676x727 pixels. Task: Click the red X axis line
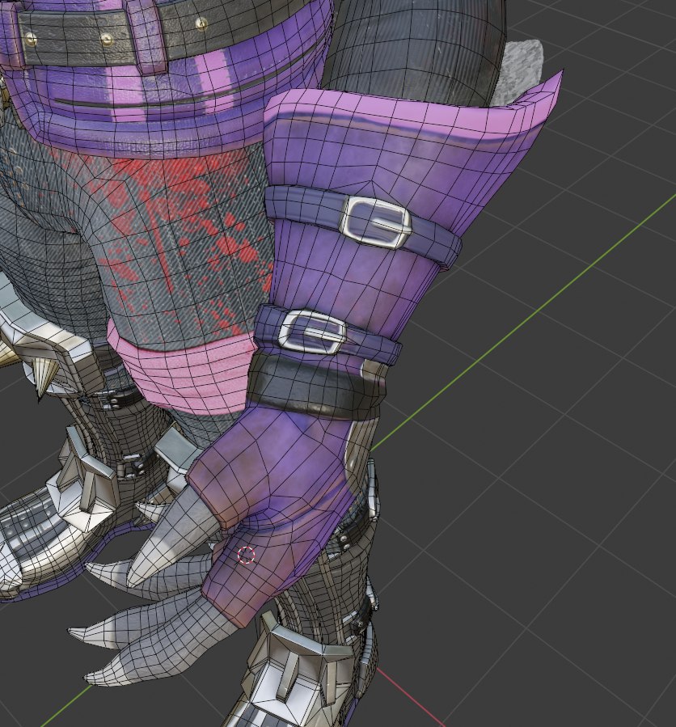pyautogui.click(x=410, y=696)
